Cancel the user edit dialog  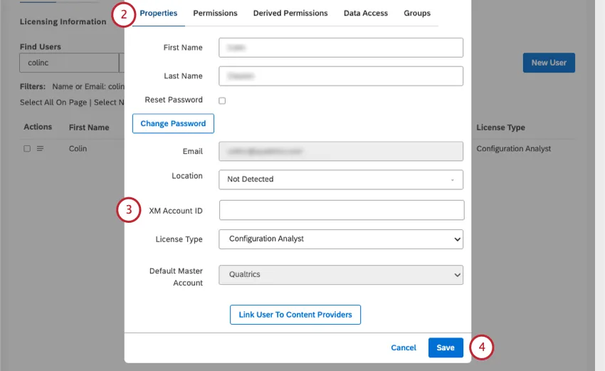click(404, 348)
